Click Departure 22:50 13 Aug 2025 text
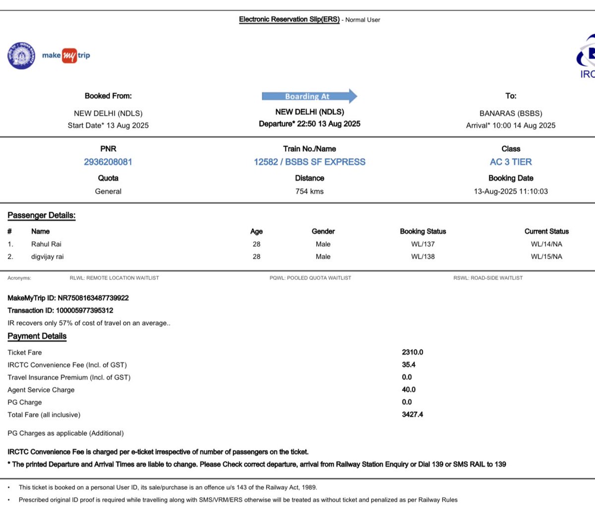The image size is (595, 510). 309,124
